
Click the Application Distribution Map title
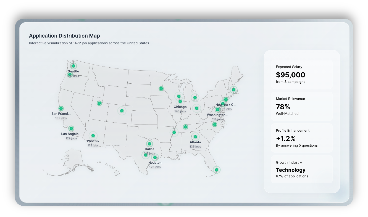click(64, 36)
